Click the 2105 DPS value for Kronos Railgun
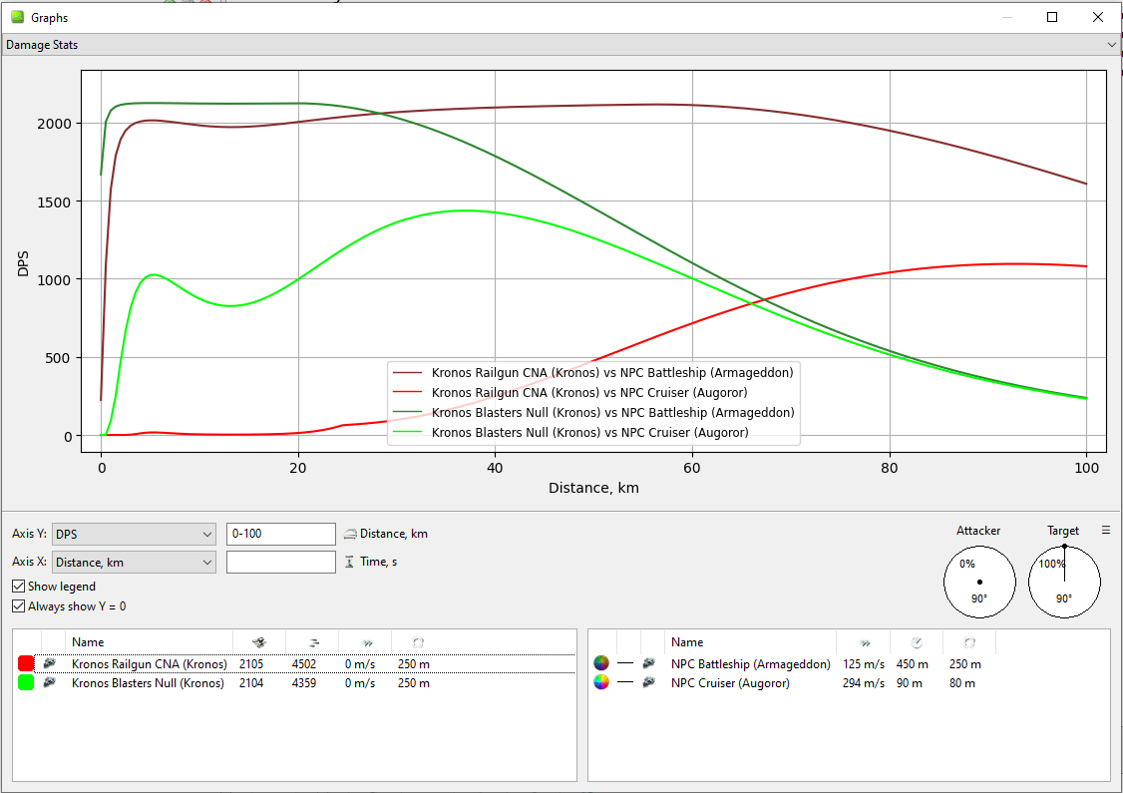 251,664
